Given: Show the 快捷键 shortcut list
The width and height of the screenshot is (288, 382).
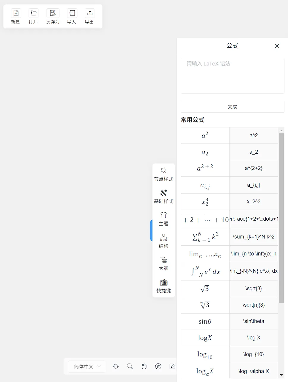Looking at the screenshot, I should tap(163, 286).
